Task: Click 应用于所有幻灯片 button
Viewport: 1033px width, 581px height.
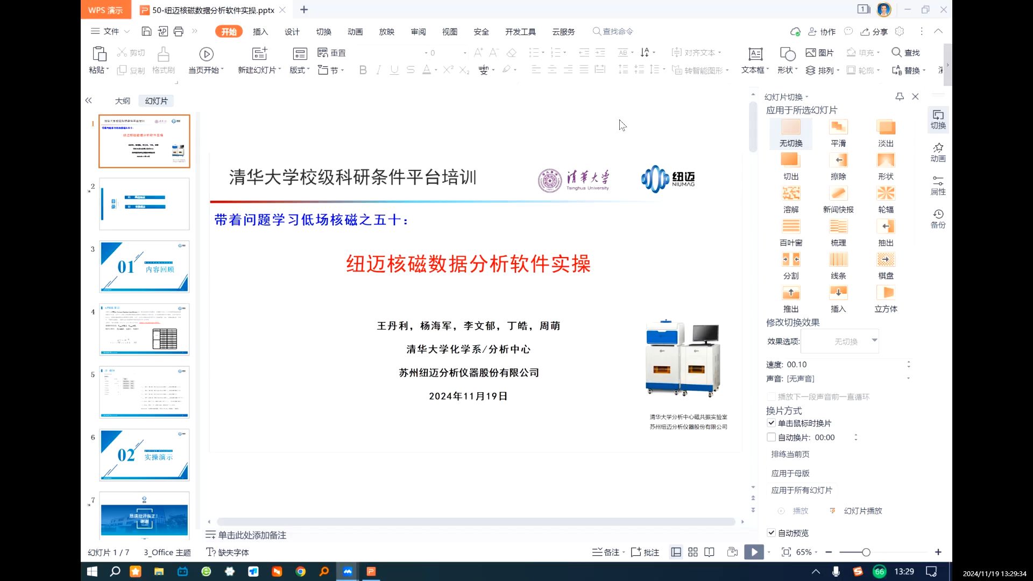Action: click(x=802, y=490)
